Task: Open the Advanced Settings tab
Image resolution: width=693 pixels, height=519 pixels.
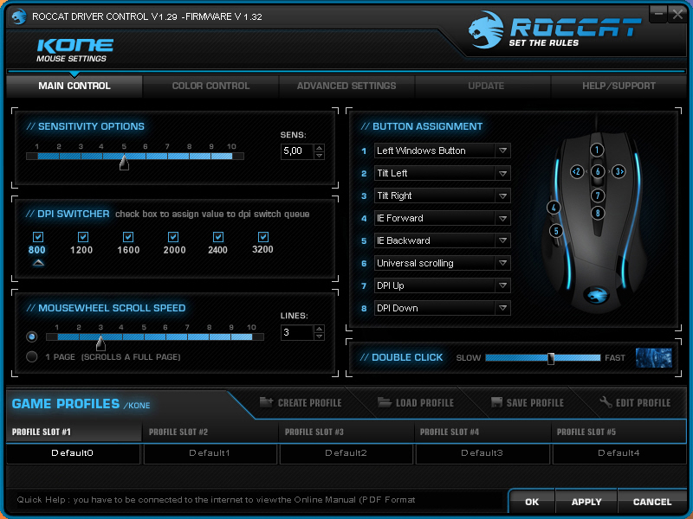Action: pyautogui.click(x=346, y=86)
